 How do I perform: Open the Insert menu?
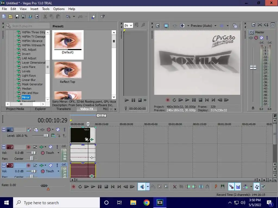coord(34,9)
